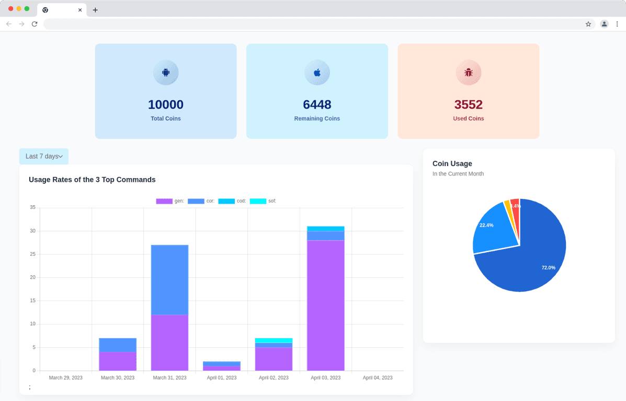Reload the page using the refresh icon
Viewport: 626px width, 401px height.
[x=35, y=24]
